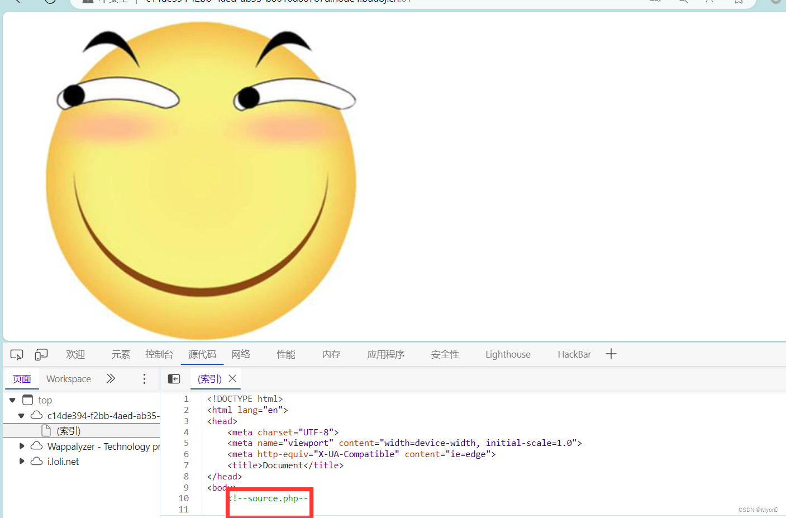This screenshot has width=786, height=518.
Task: Click line number 5 in the gutter
Action: pyautogui.click(x=186, y=443)
